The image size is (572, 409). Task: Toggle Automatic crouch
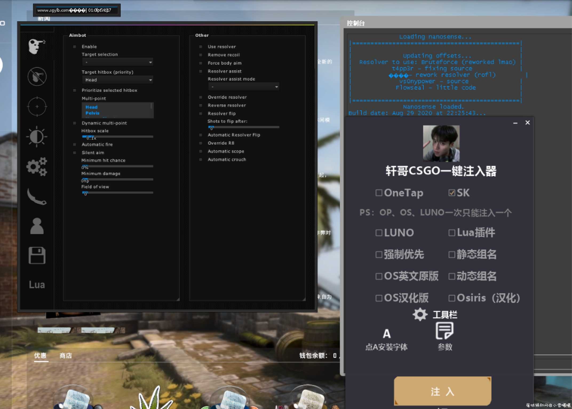201,159
